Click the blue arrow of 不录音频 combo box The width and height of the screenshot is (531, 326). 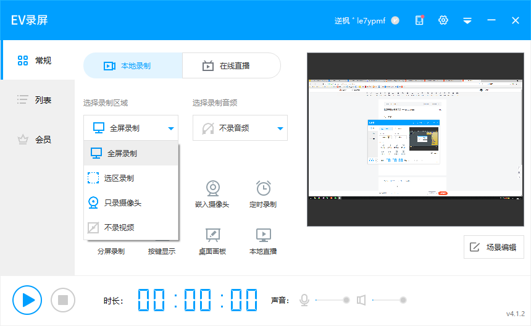coord(280,128)
